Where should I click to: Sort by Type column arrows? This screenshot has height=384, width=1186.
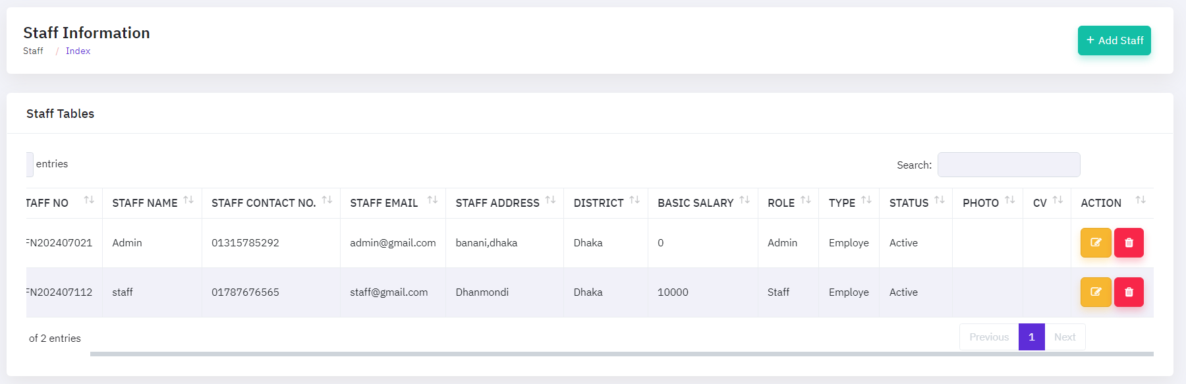tap(866, 200)
